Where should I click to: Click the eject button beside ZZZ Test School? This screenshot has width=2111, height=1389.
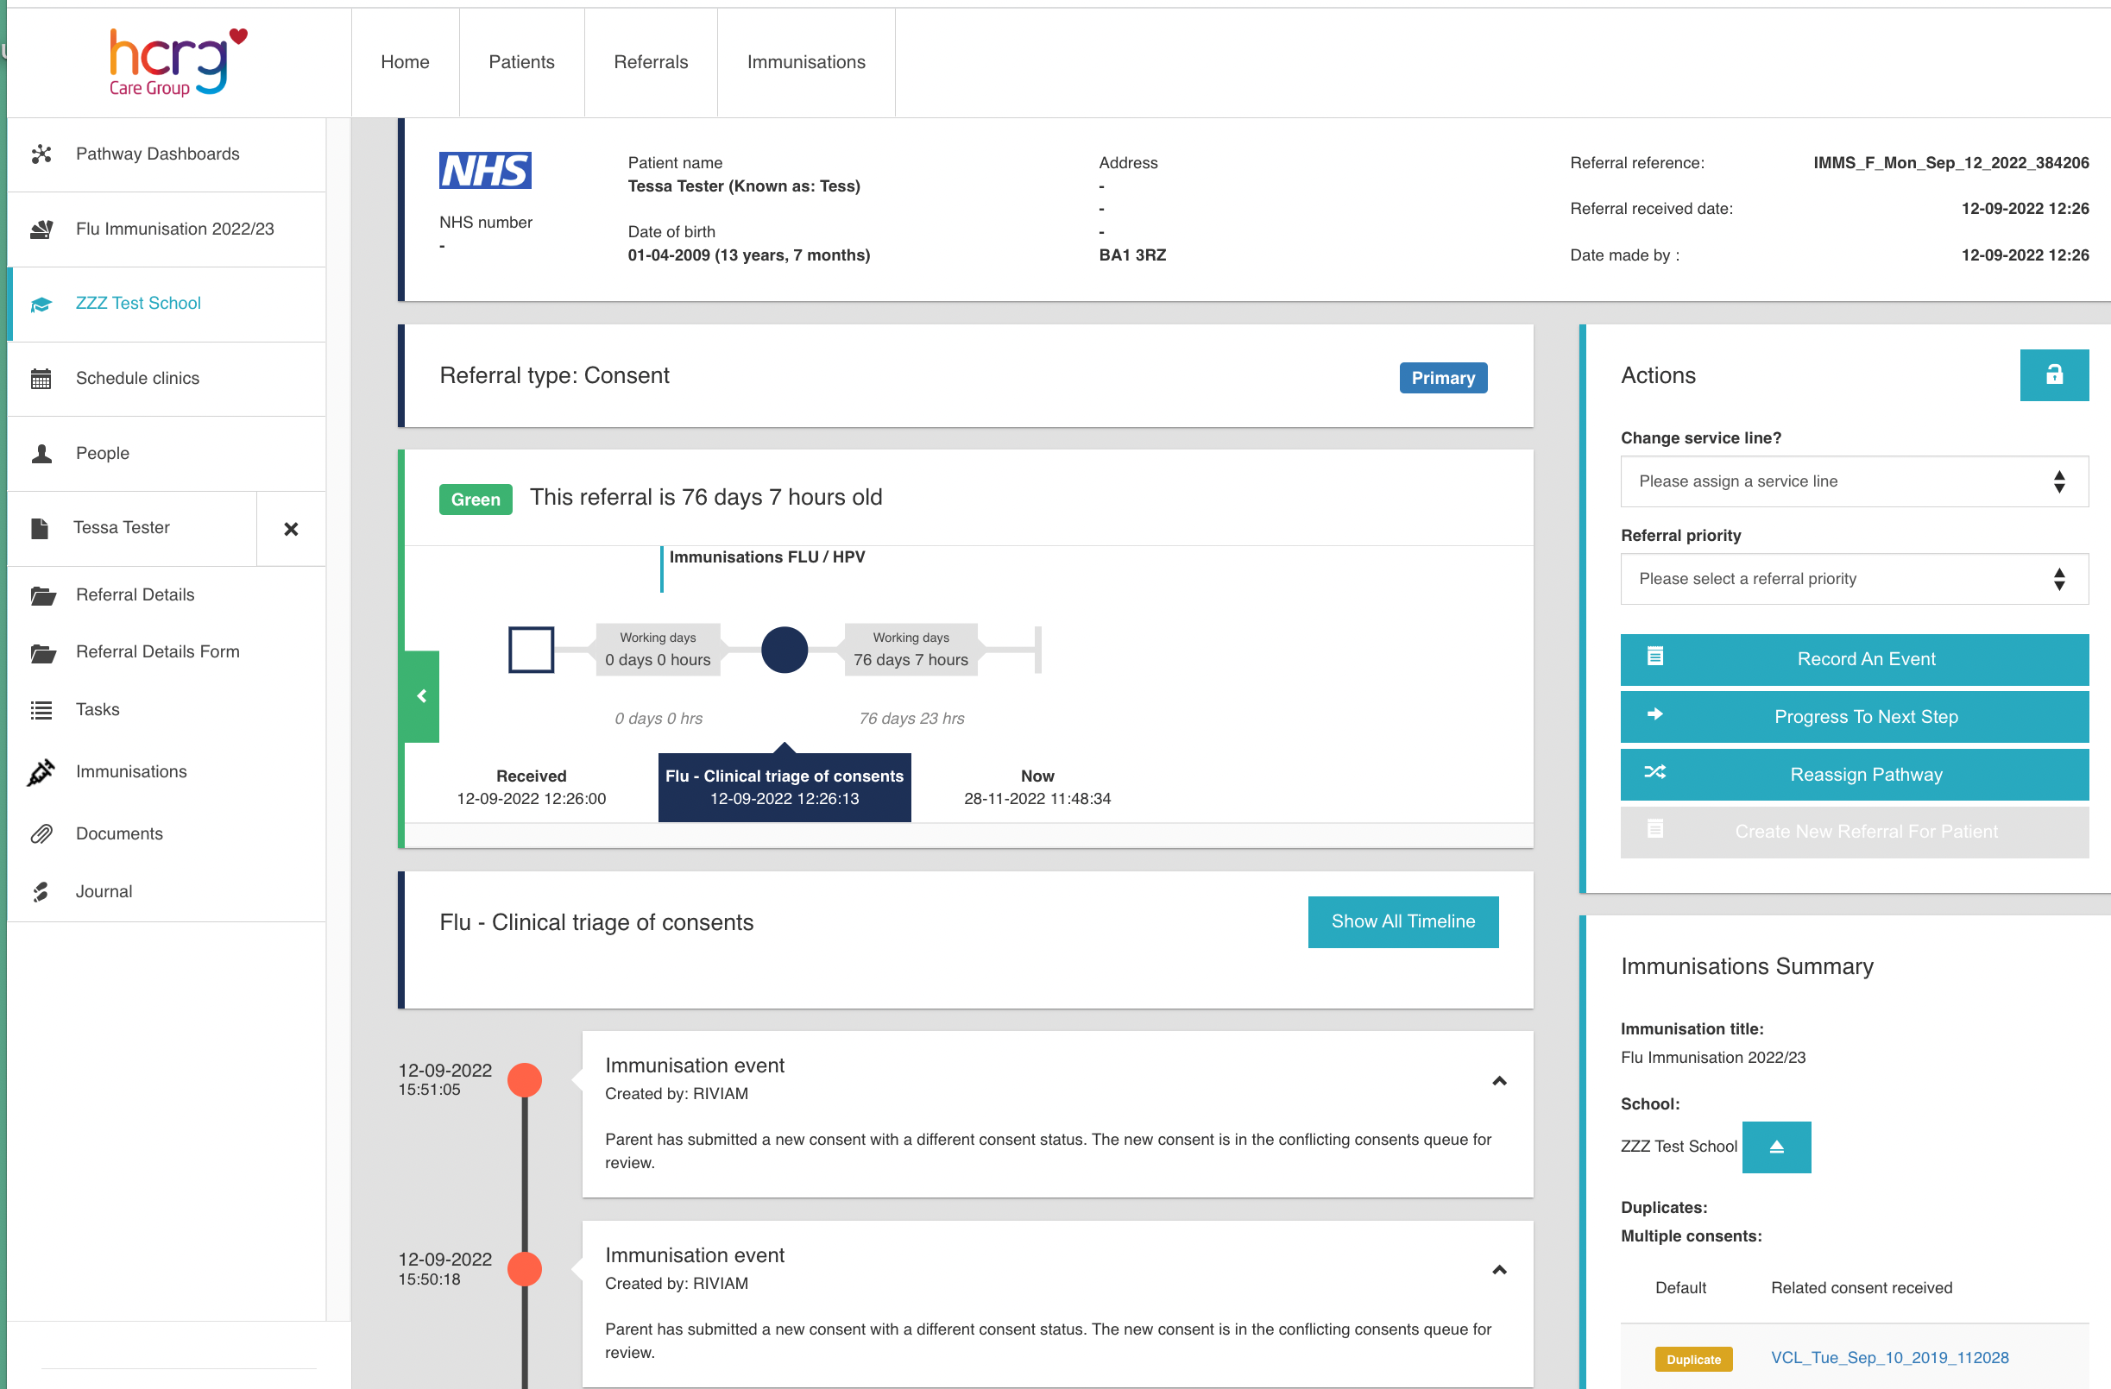(1776, 1147)
